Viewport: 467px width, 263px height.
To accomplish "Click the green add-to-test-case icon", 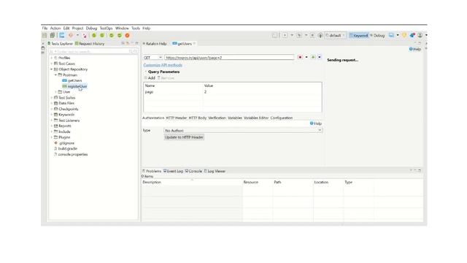I will [x=313, y=57].
